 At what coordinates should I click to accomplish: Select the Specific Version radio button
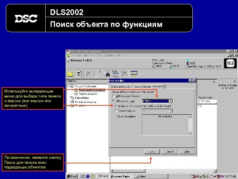116,111
